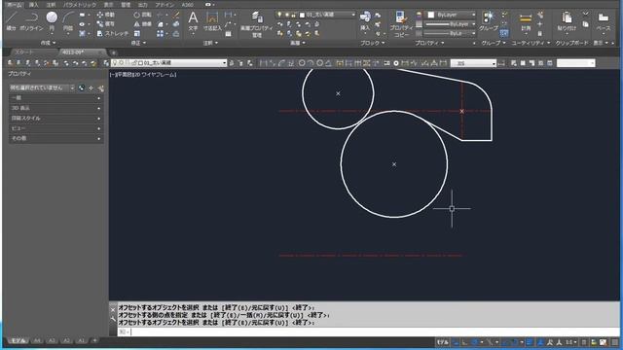Click the Stretch (ストレッチ) tool

[113, 34]
